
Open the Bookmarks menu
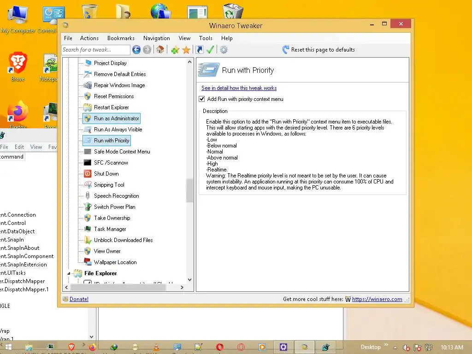tap(121, 38)
